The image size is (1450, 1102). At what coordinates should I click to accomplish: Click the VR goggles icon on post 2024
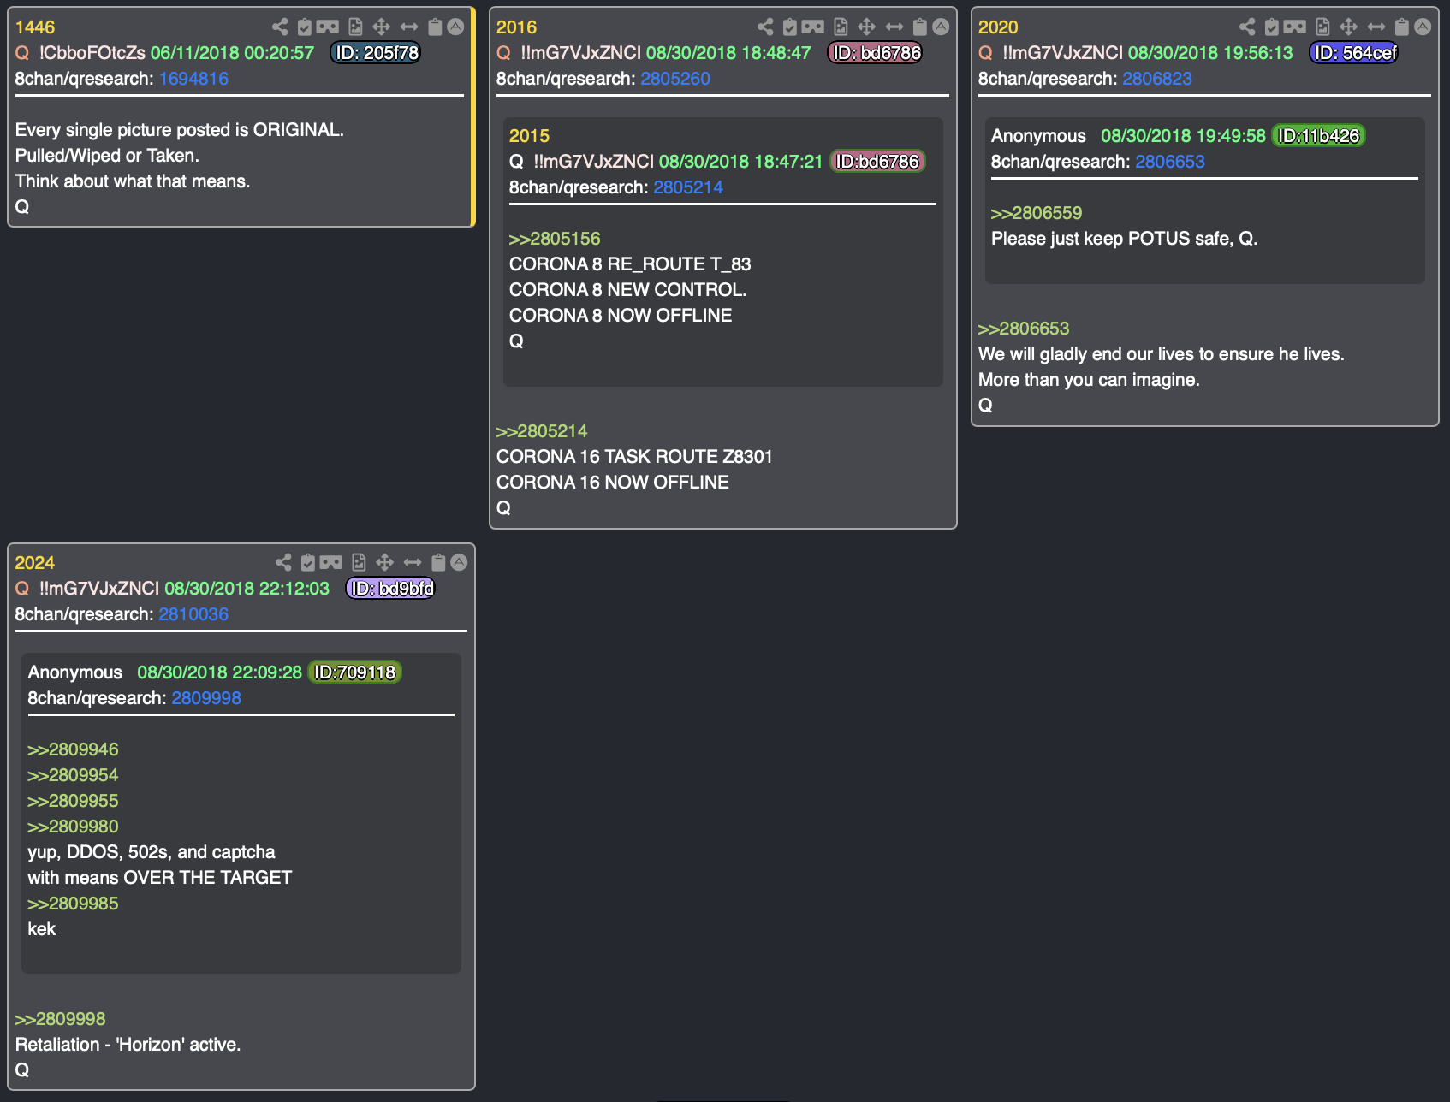[x=331, y=562]
